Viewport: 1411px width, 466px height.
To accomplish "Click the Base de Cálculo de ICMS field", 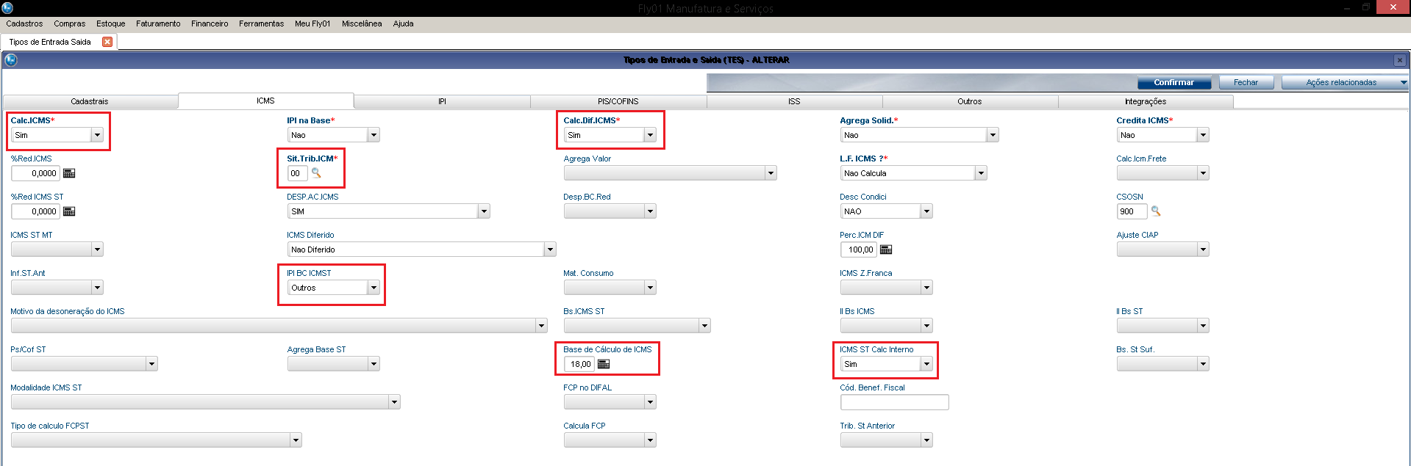I will coord(579,364).
